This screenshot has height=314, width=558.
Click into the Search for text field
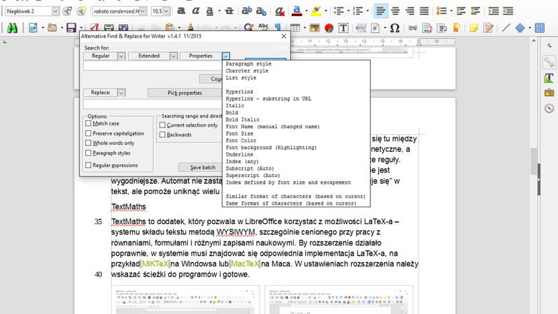[153, 66]
